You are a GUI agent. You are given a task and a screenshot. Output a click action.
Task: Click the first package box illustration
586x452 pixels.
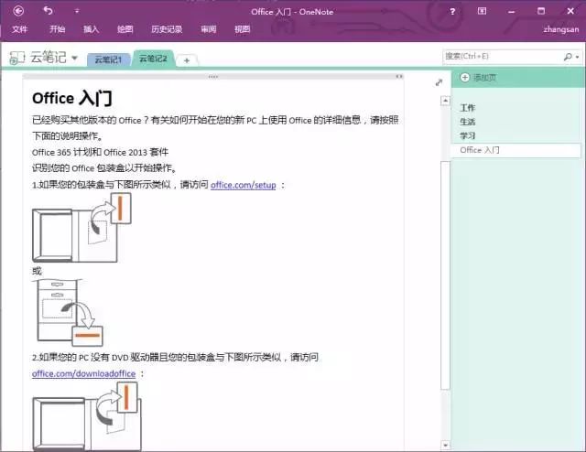81,227
